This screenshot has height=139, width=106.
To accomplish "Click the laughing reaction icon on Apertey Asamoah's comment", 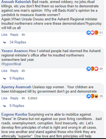I will coord(96,96).
